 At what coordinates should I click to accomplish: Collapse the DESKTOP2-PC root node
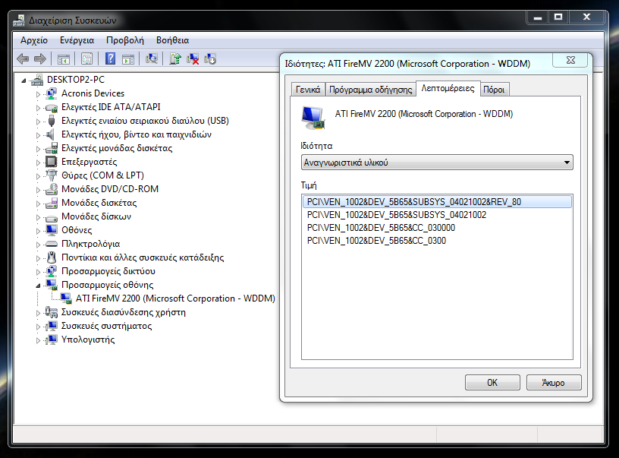(24, 81)
